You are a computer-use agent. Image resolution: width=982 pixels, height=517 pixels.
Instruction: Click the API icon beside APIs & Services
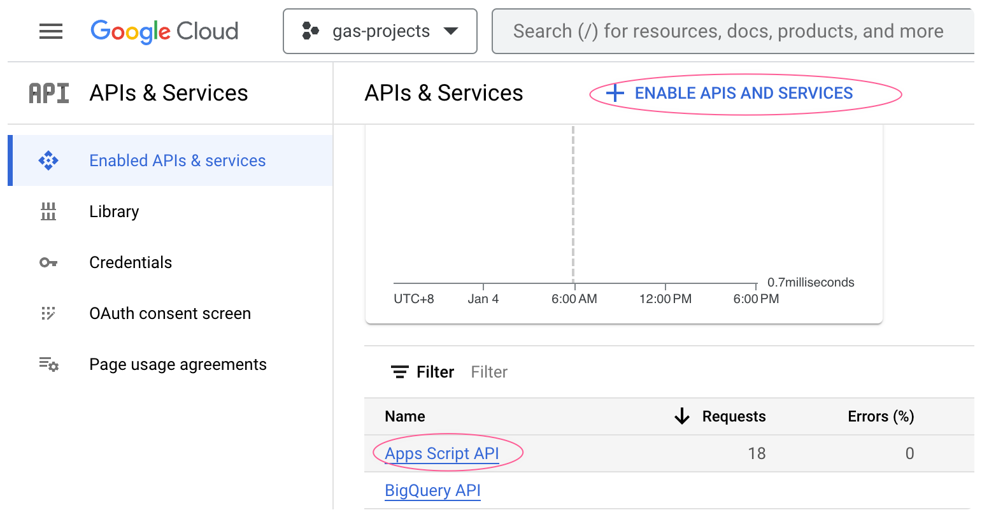[x=49, y=93]
